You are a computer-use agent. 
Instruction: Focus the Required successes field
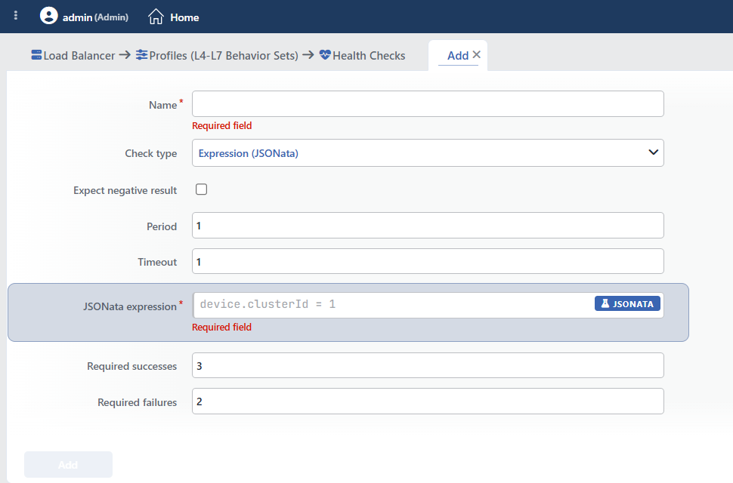tap(428, 365)
